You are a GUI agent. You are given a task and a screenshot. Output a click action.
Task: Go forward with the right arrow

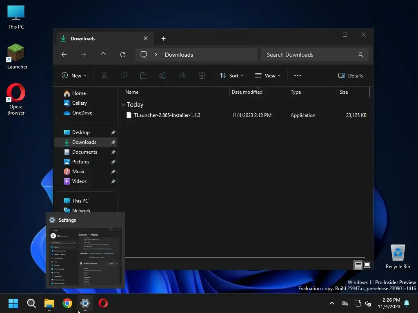pos(84,55)
